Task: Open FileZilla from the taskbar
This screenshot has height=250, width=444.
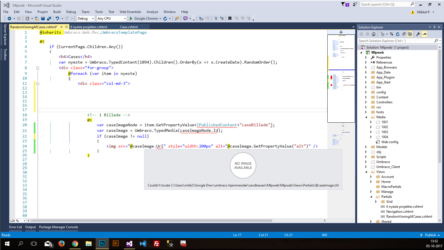Action: pyautogui.click(x=156, y=244)
